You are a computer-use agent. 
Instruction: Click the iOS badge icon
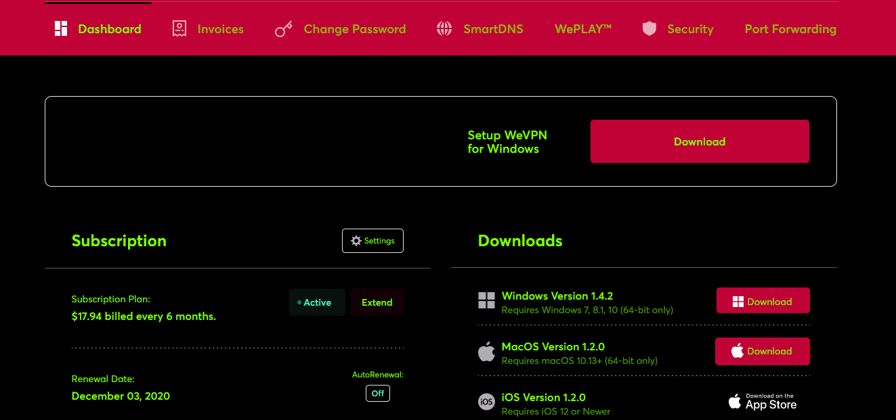486,402
